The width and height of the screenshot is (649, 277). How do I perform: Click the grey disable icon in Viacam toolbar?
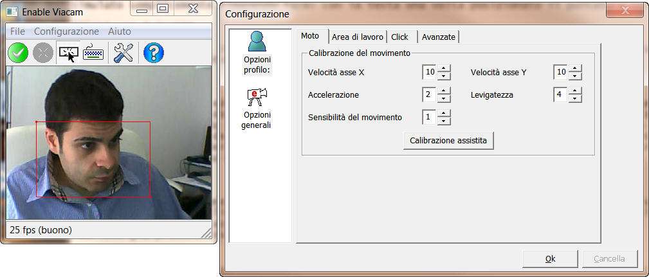[x=43, y=53]
